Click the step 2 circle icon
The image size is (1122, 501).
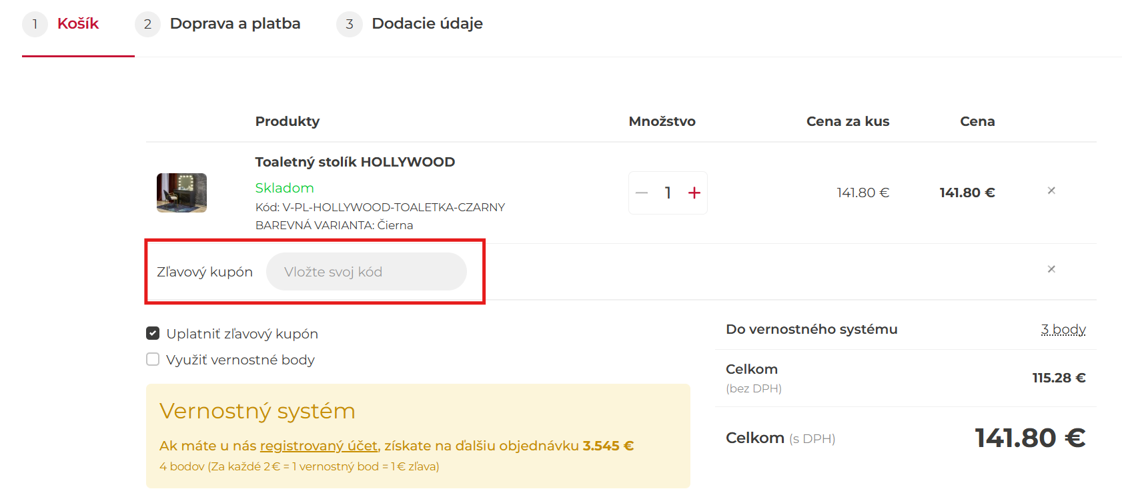coord(147,23)
